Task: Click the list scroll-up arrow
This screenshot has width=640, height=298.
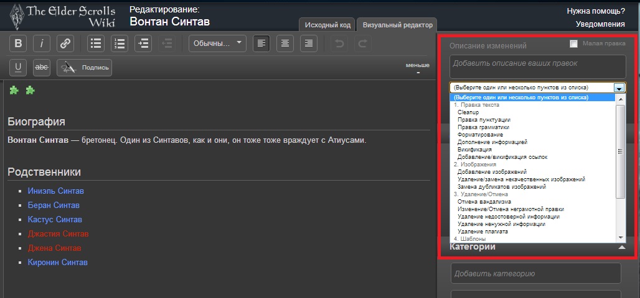Action: click(621, 99)
